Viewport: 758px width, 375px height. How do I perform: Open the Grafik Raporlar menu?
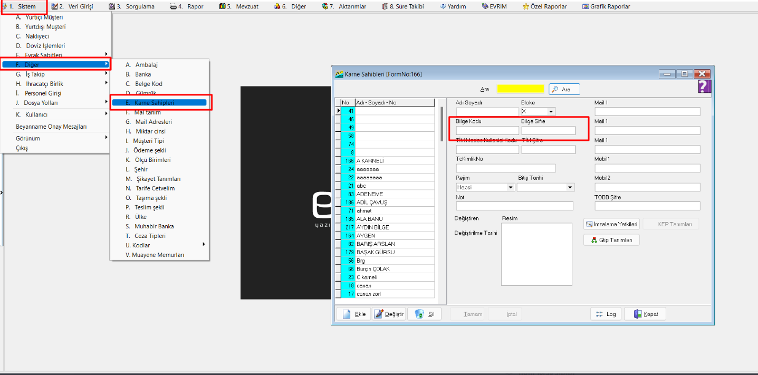click(606, 6)
